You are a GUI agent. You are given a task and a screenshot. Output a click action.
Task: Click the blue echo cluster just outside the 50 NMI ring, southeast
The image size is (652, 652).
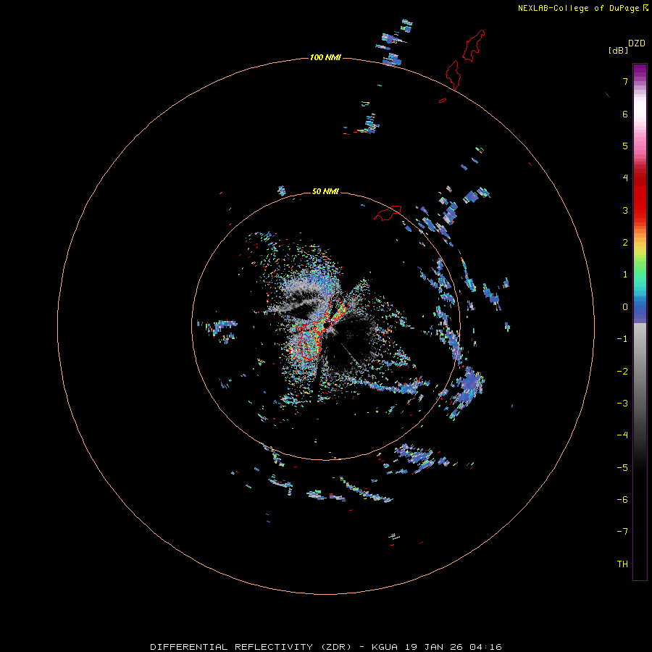pos(467,391)
